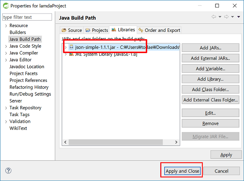
Task: Select Project Facets in the tree
Action: 23,73
